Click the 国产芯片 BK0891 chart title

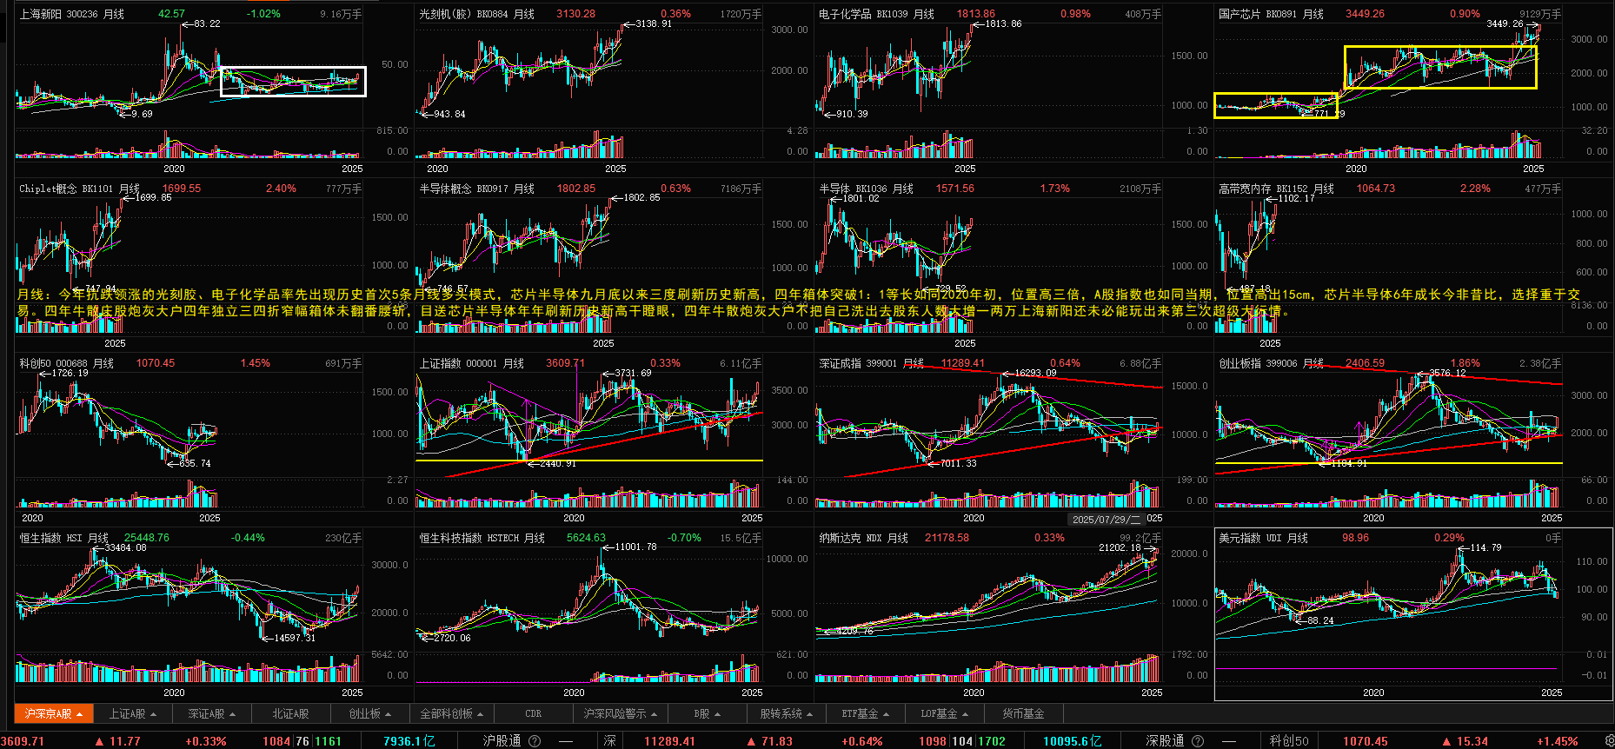[x=1271, y=14]
